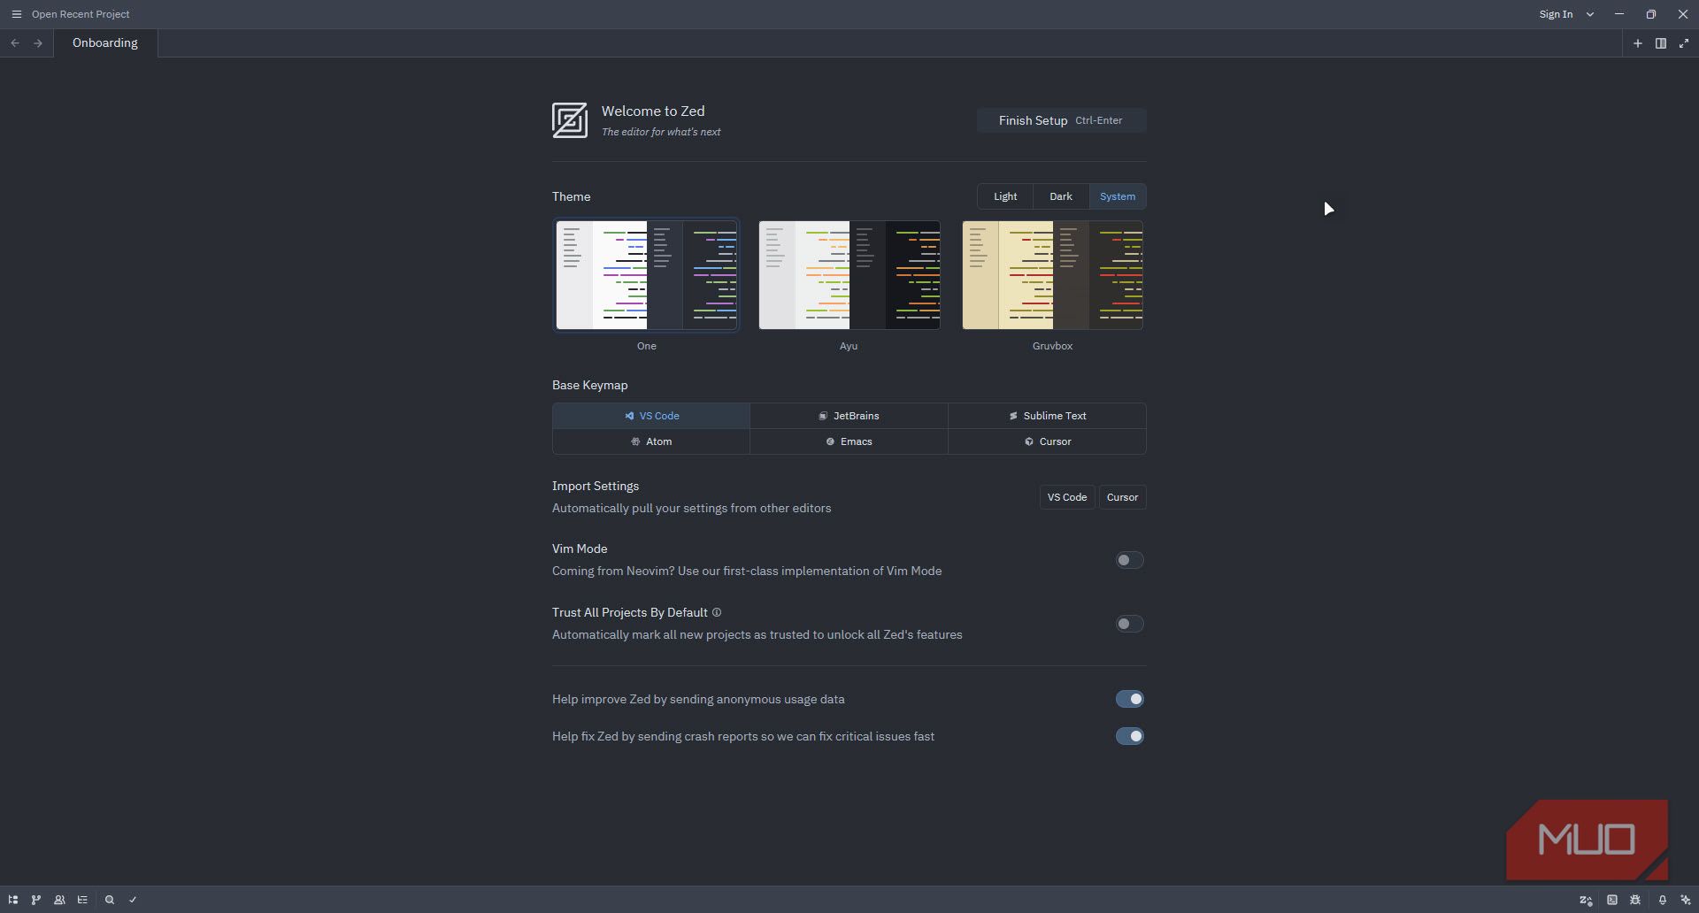The image size is (1699, 913).
Task: Click 'The editor for what's next' tagline
Action: pyautogui.click(x=661, y=132)
